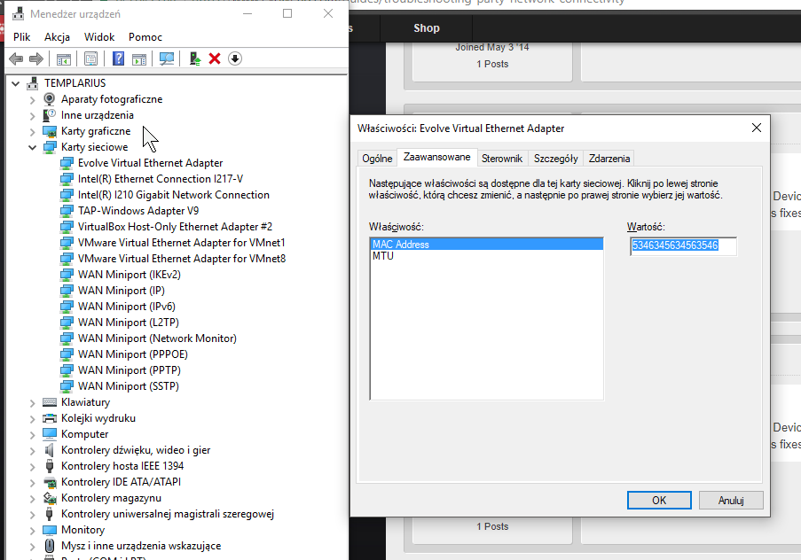Click the show/hide console tree icon
This screenshot has height=560, width=801.
click(x=64, y=58)
